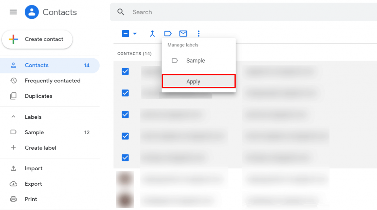377x210 pixels.
Task: Click the search magnifier icon
Action: tap(121, 12)
